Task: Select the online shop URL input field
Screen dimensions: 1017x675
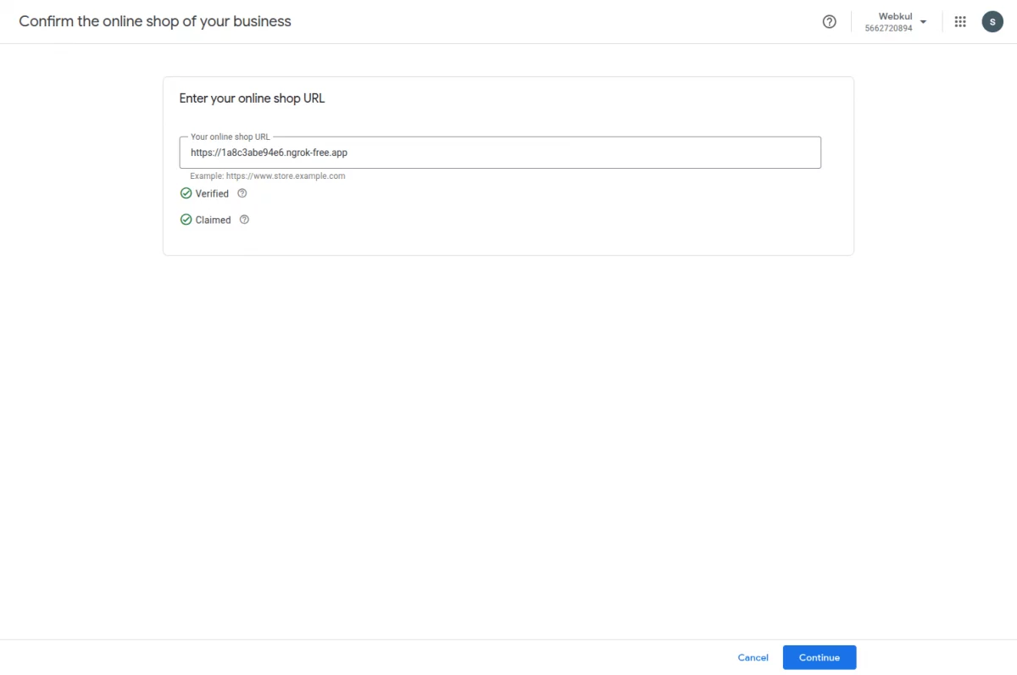Action: coord(500,153)
